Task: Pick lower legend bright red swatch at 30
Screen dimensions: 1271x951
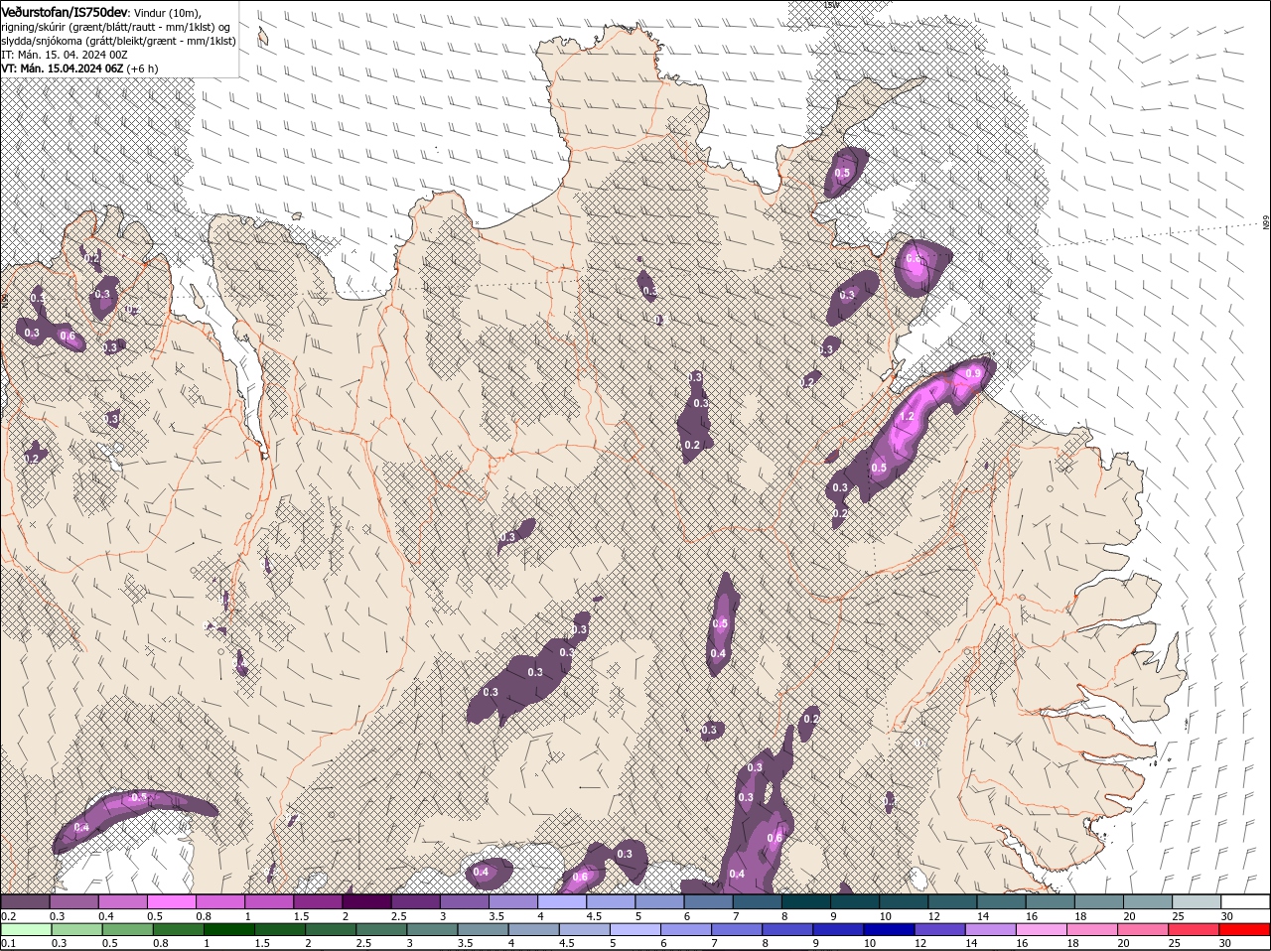Action: [1244, 929]
